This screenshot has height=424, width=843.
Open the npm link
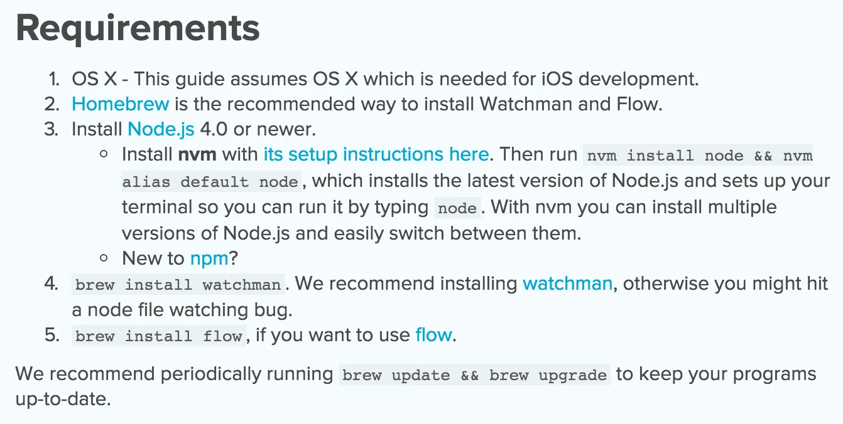tap(209, 258)
